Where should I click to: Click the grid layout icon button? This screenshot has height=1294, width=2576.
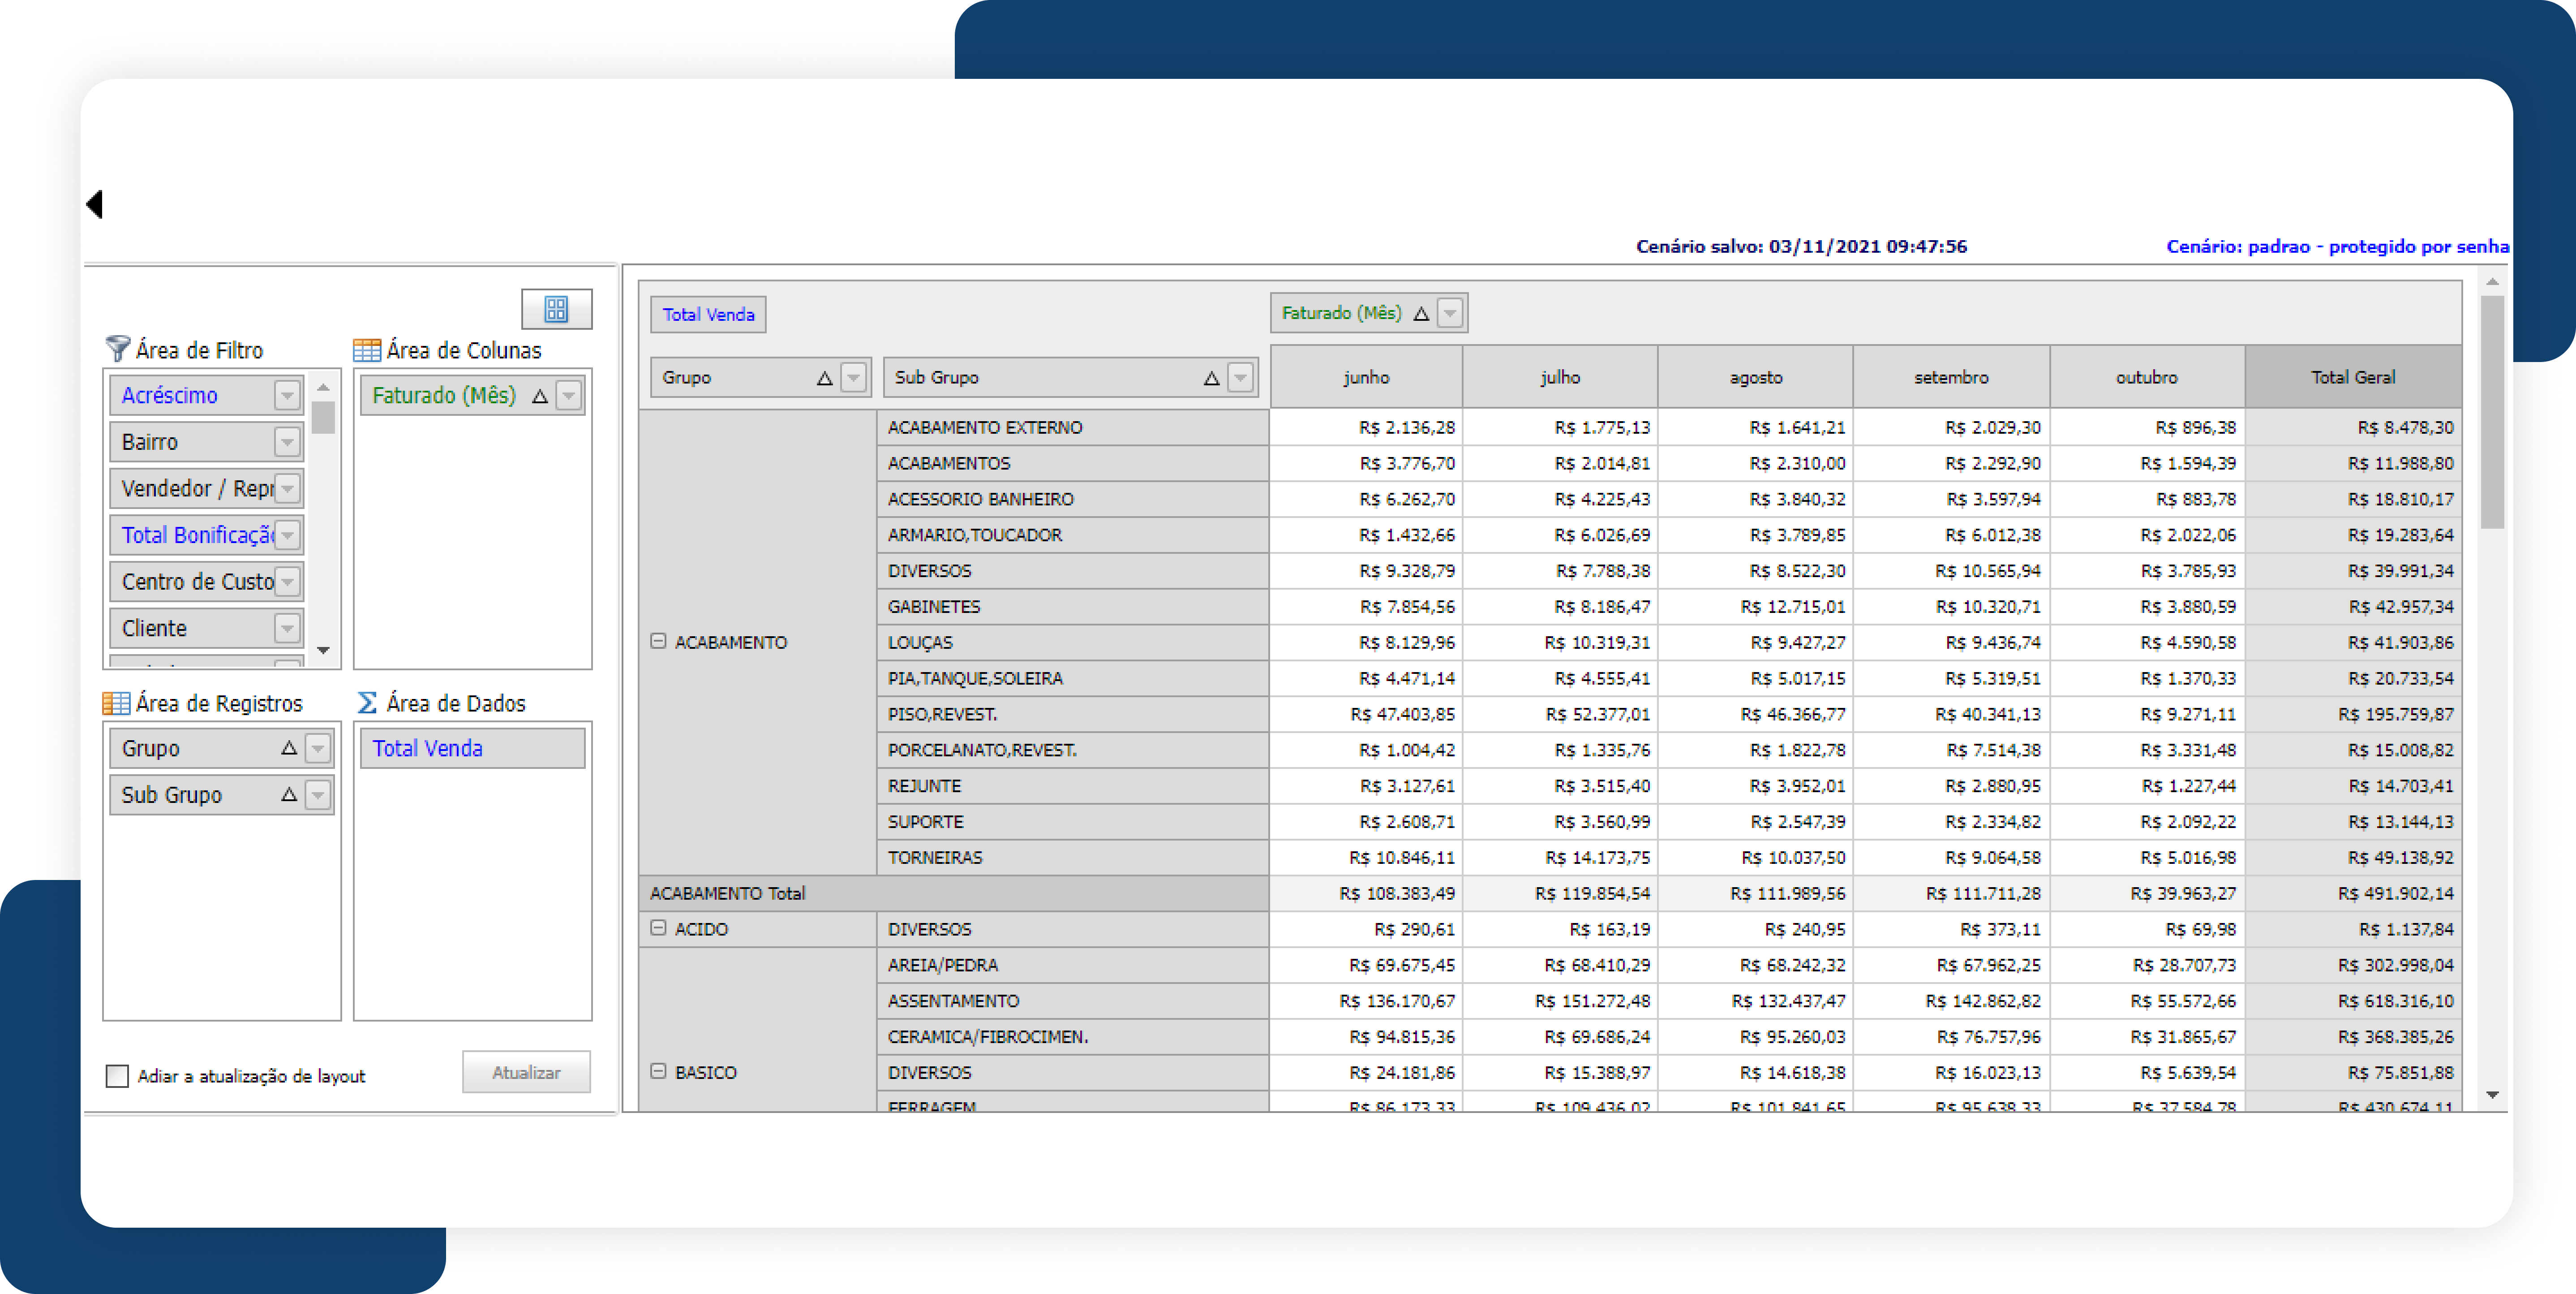(x=556, y=309)
